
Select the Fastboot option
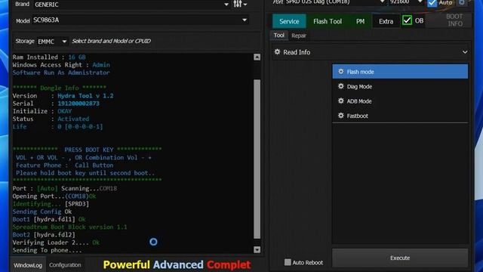[400, 116]
